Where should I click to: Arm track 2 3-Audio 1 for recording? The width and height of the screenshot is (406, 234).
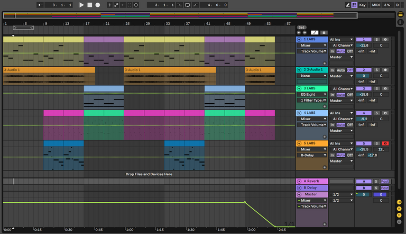pyautogui.click(x=385, y=70)
